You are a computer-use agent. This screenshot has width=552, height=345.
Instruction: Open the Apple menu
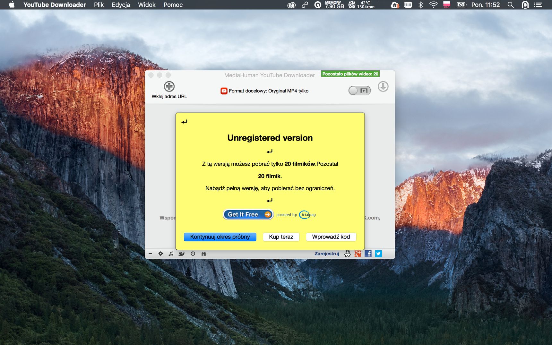point(12,4)
